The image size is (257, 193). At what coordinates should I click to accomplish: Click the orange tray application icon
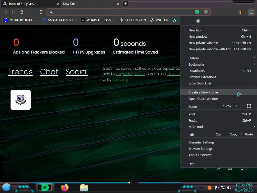[210, 187]
